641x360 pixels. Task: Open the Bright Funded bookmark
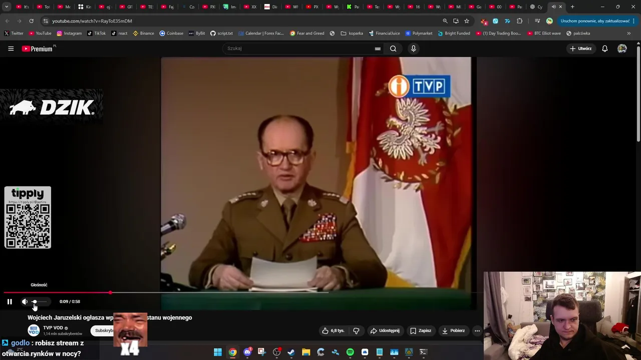point(454,33)
